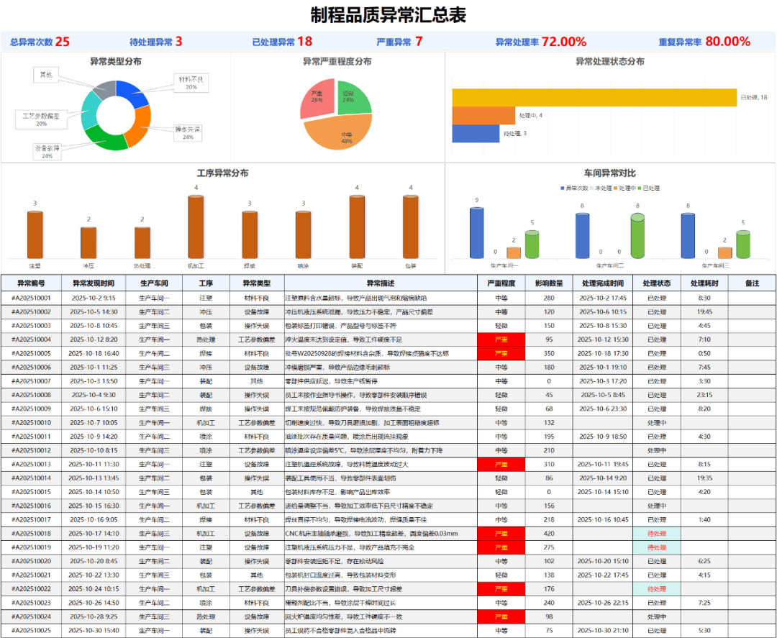Click the 重复异常率 80.00% indicator
The height and width of the screenshot is (638, 777).
(x=727, y=42)
